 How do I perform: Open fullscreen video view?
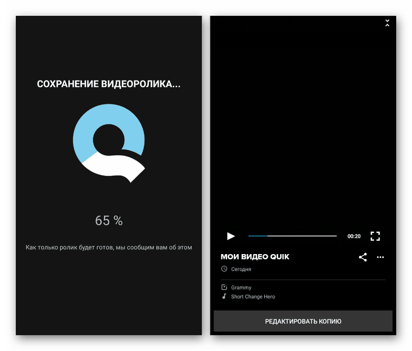tap(375, 236)
